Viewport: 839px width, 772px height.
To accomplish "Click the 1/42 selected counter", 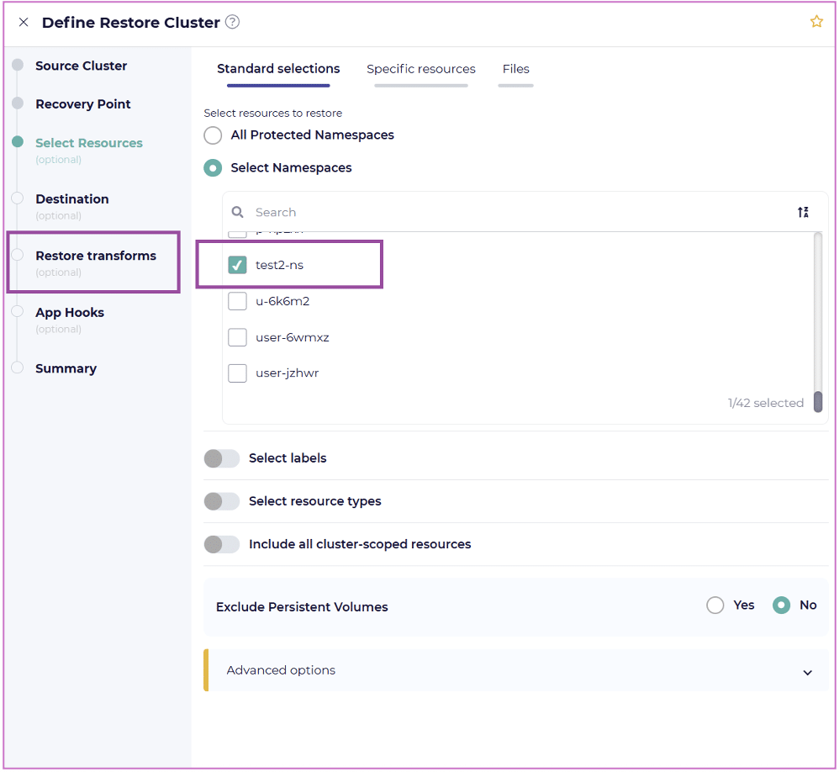I will coord(765,403).
